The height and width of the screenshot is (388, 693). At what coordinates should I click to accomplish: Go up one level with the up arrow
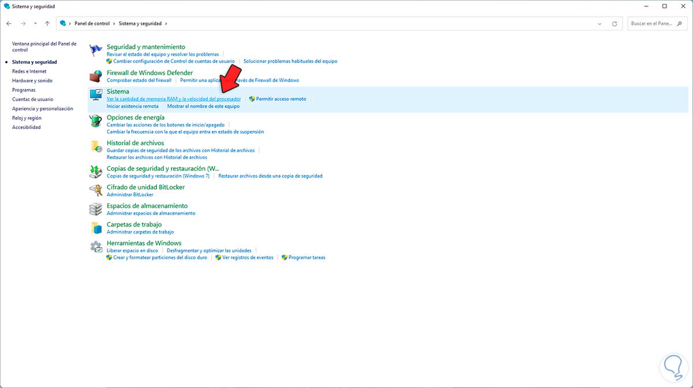pos(47,24)
